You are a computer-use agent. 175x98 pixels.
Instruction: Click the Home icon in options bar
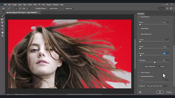tap(3, 8)
